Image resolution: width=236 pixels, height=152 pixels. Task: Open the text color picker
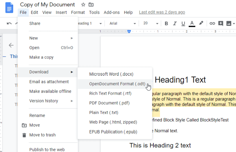pos(192,23)
